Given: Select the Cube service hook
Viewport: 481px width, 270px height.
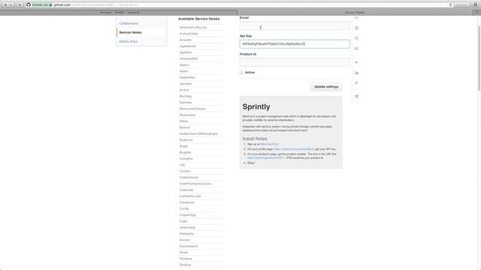Looking at the screenshot, I should pyautogui.click(x=183, y=221).
